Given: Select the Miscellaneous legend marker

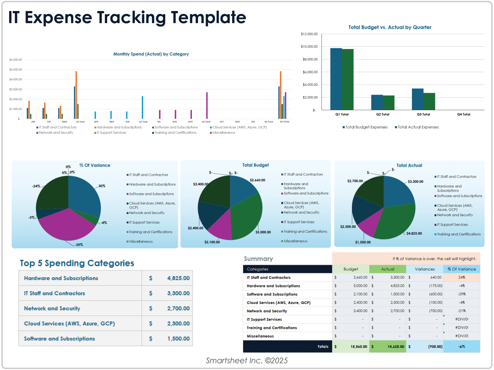Looking at the screenshot, I should coord(210,133).
